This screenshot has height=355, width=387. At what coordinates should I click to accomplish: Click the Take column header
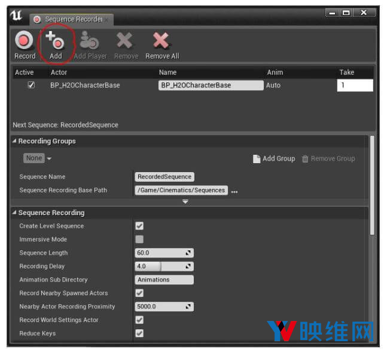point(347,72)
